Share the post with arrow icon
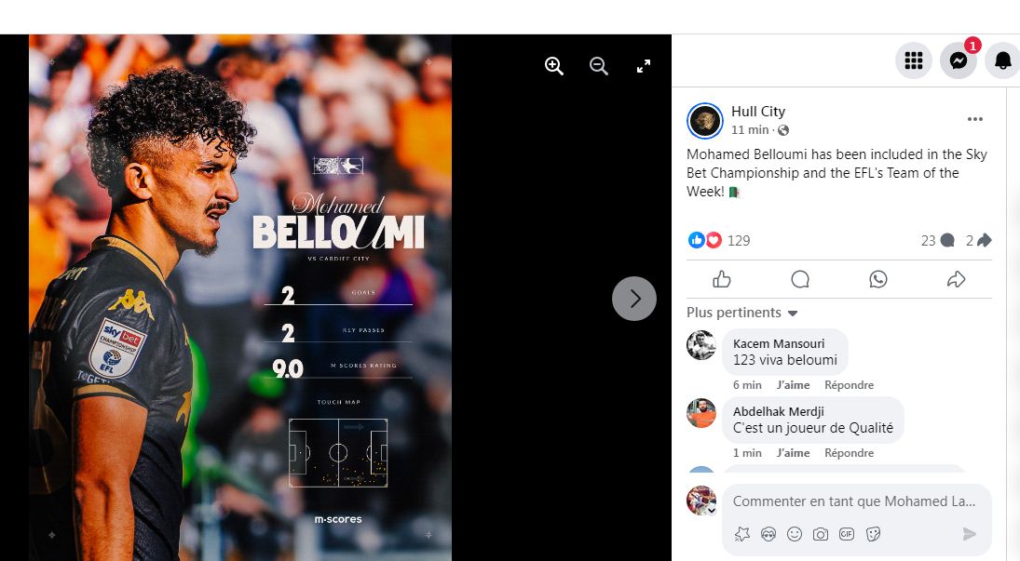The width and height of the screenshot is (1020, 561). (956, 279)
